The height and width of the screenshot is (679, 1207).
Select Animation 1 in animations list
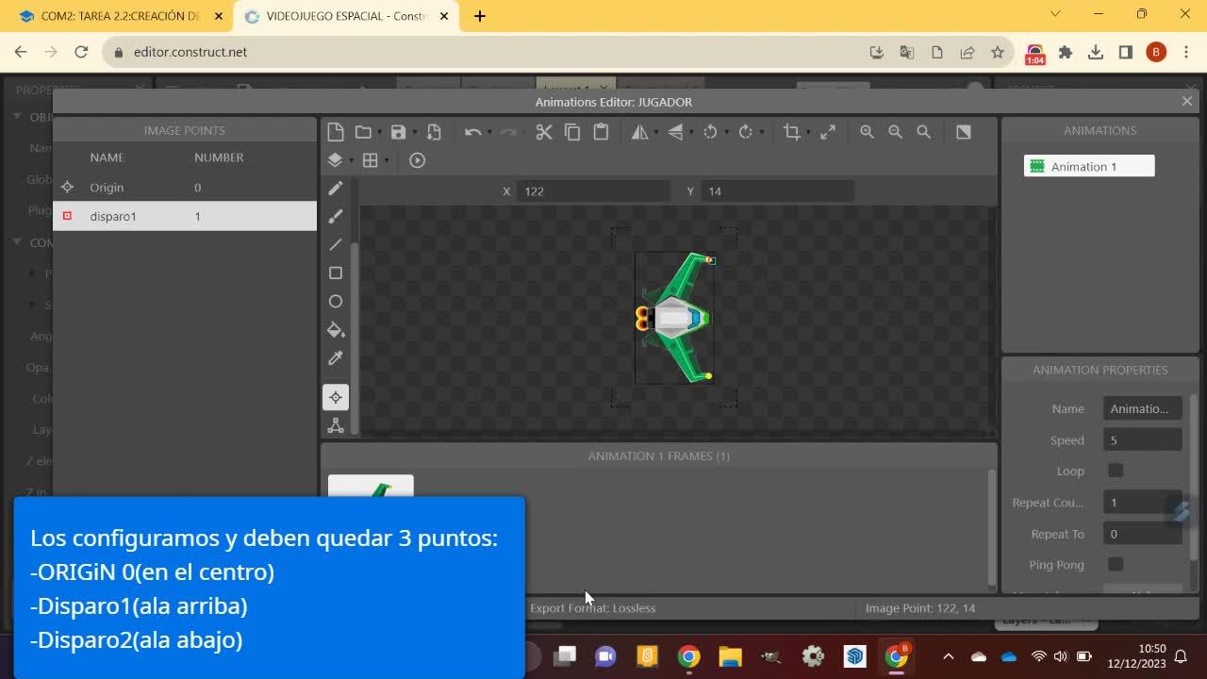coord(1088,167)
